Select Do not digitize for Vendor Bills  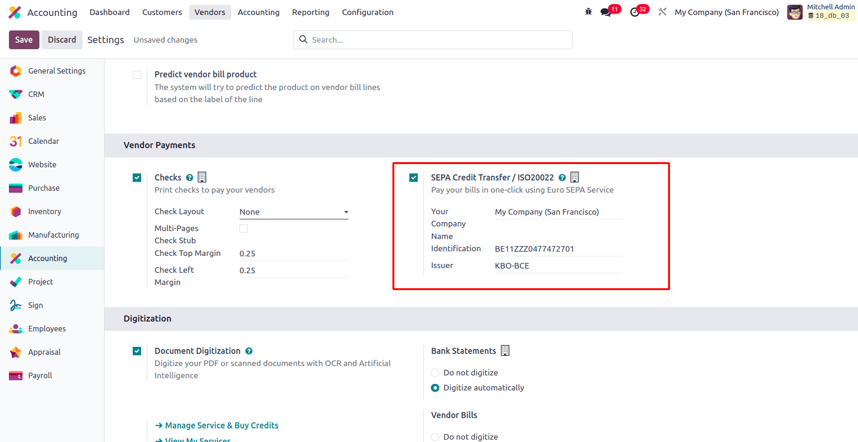click(435, 437)
